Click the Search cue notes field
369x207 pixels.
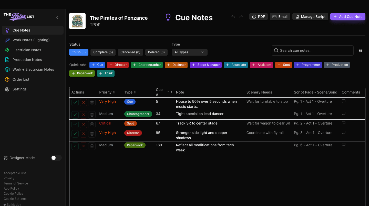(313, 50)
